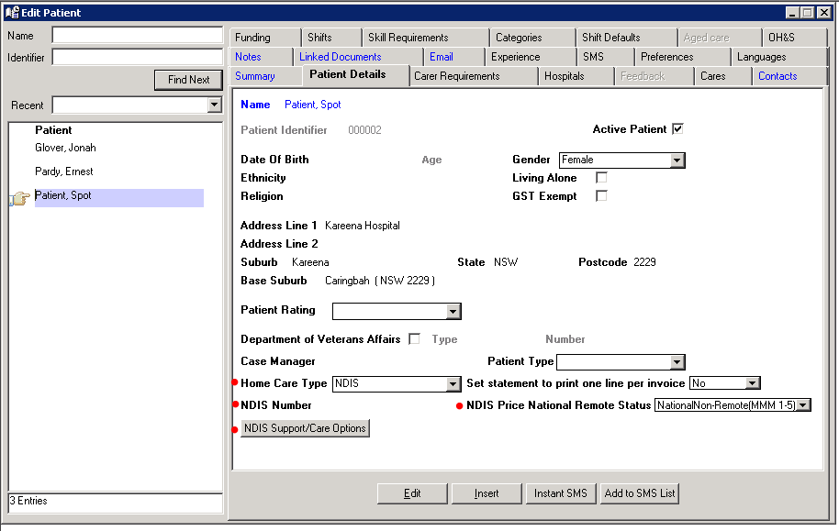Click into the Name search field
The width and height of the screenshot is (839, 531).
(138, 35)
